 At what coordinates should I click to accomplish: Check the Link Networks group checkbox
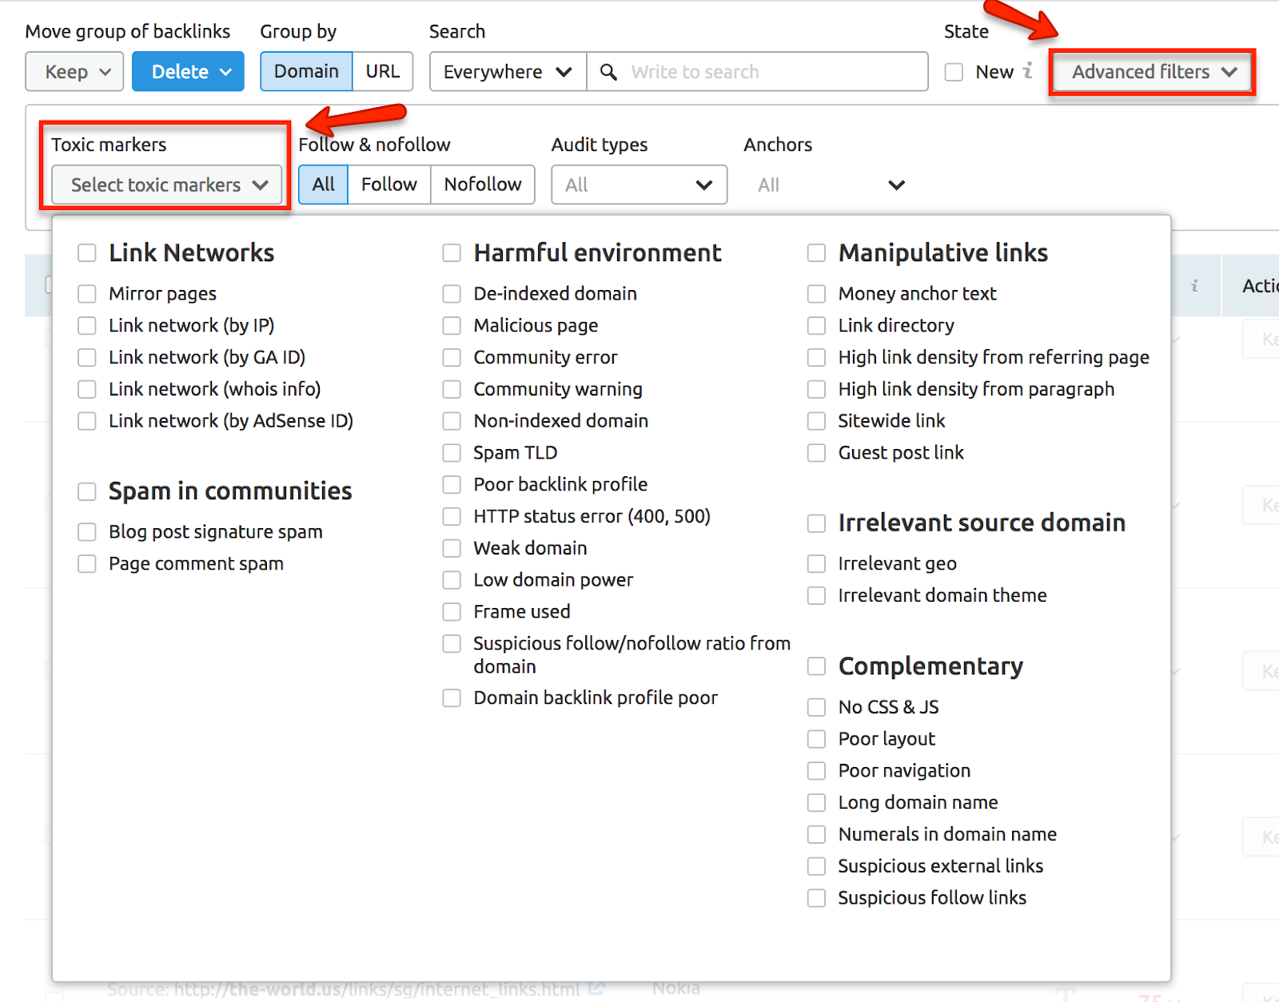coord(87,253)
